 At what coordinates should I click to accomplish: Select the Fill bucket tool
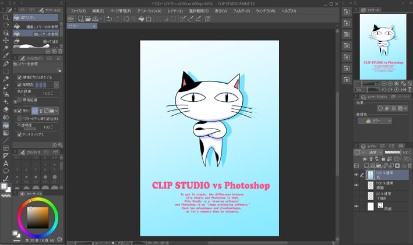[6, 125]
